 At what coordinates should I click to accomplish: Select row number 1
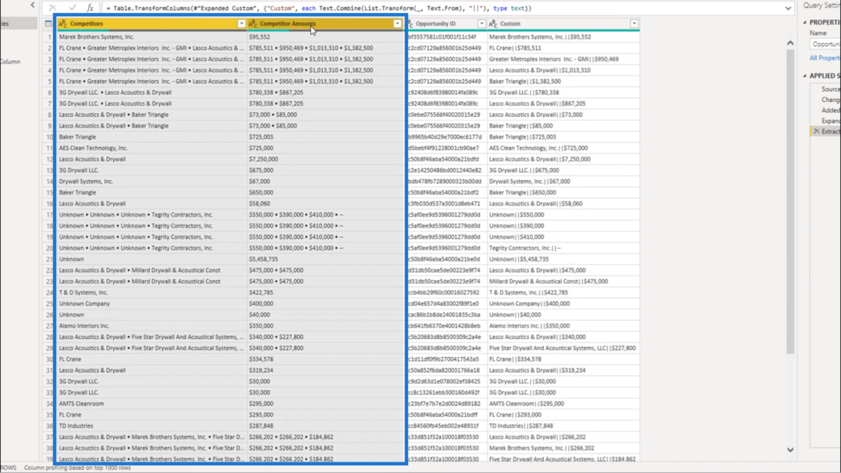[x=49, y=37]
